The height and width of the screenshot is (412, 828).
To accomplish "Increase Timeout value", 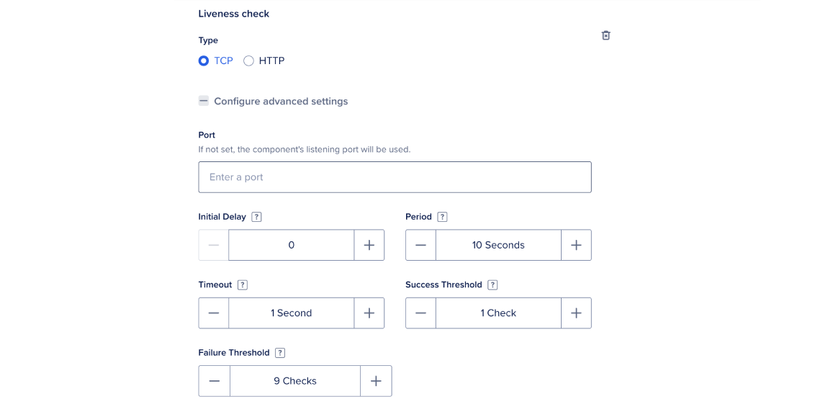I will 369,313.
